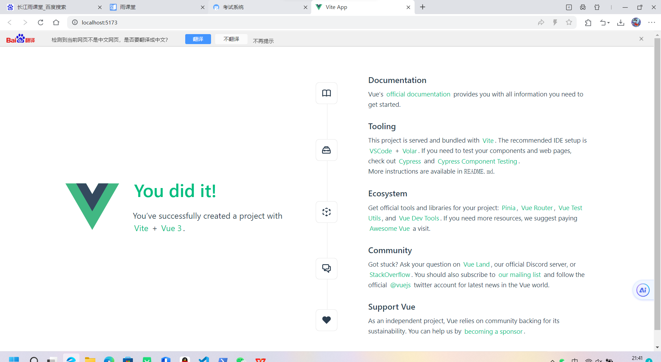The height and width of the screenshot is (362, 661).
Task: Open the Downloads icon in the browser toolbar
Action: point(620,22)
